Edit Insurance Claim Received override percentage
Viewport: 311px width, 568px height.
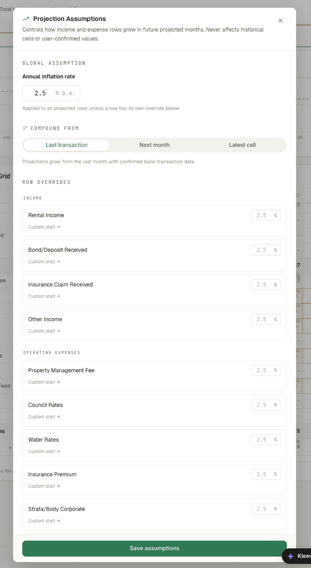click(x=266, y=285)
